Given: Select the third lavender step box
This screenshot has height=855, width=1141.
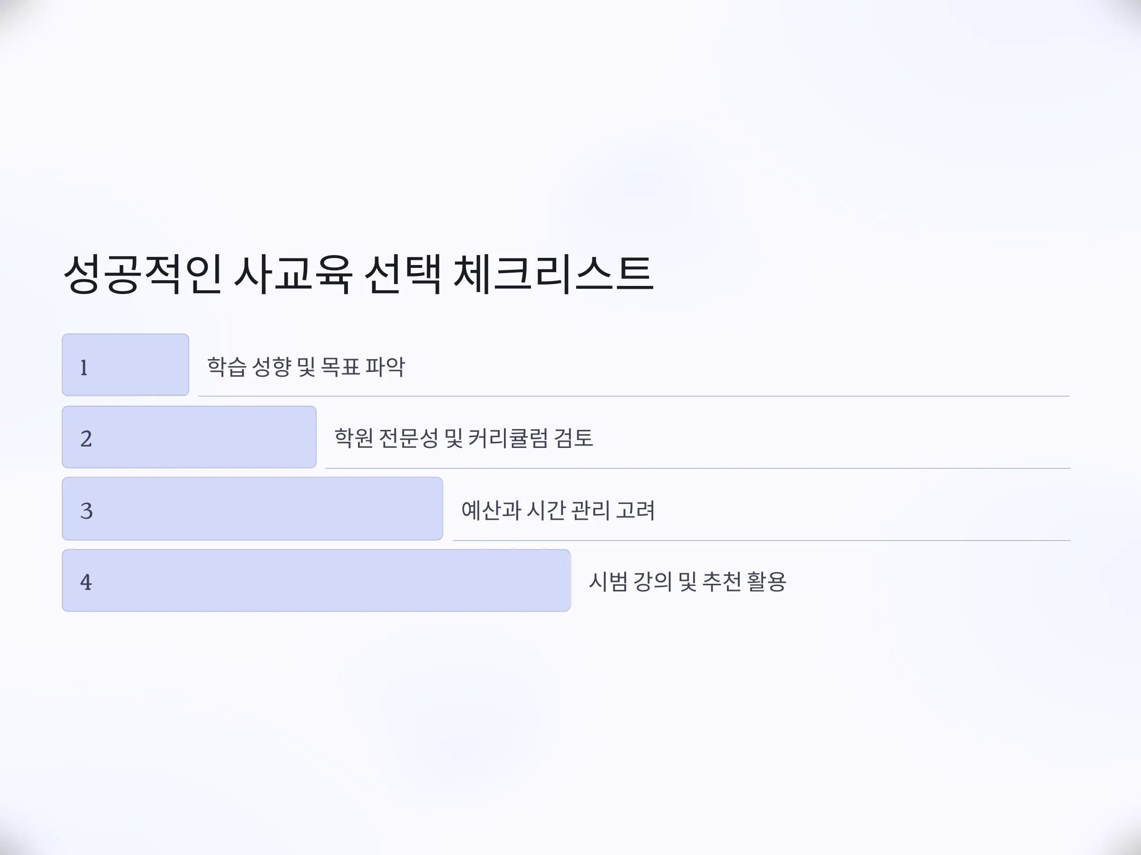Looking at the screenshot, I should 253,509.
